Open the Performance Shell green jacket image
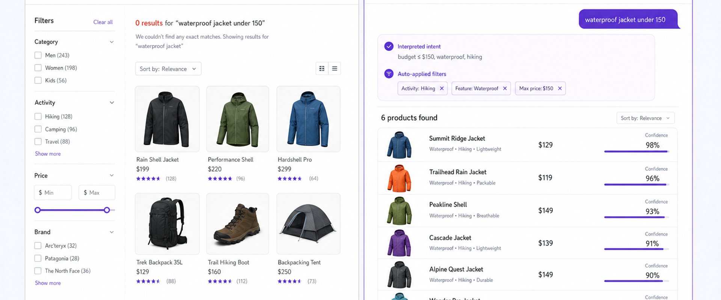The image size is (721, 300). (x=238, y=119)
